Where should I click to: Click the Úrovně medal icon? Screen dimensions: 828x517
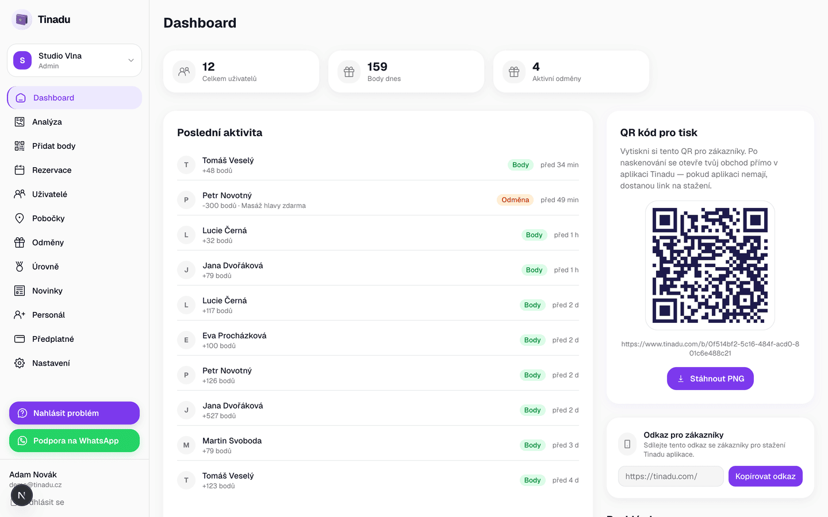20,267
